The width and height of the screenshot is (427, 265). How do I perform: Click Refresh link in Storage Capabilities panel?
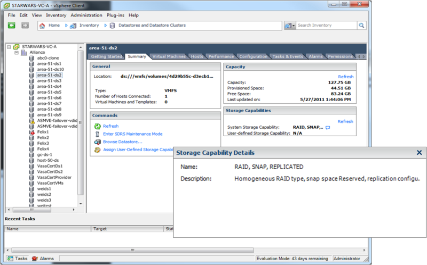point(345,122)
